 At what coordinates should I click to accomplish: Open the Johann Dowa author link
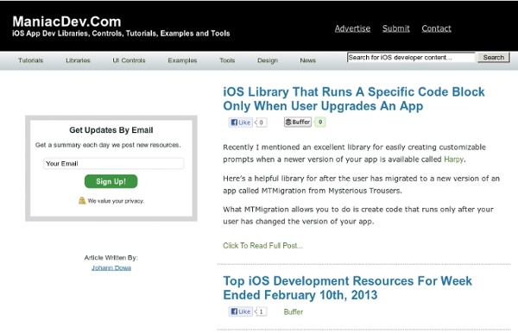111,267
